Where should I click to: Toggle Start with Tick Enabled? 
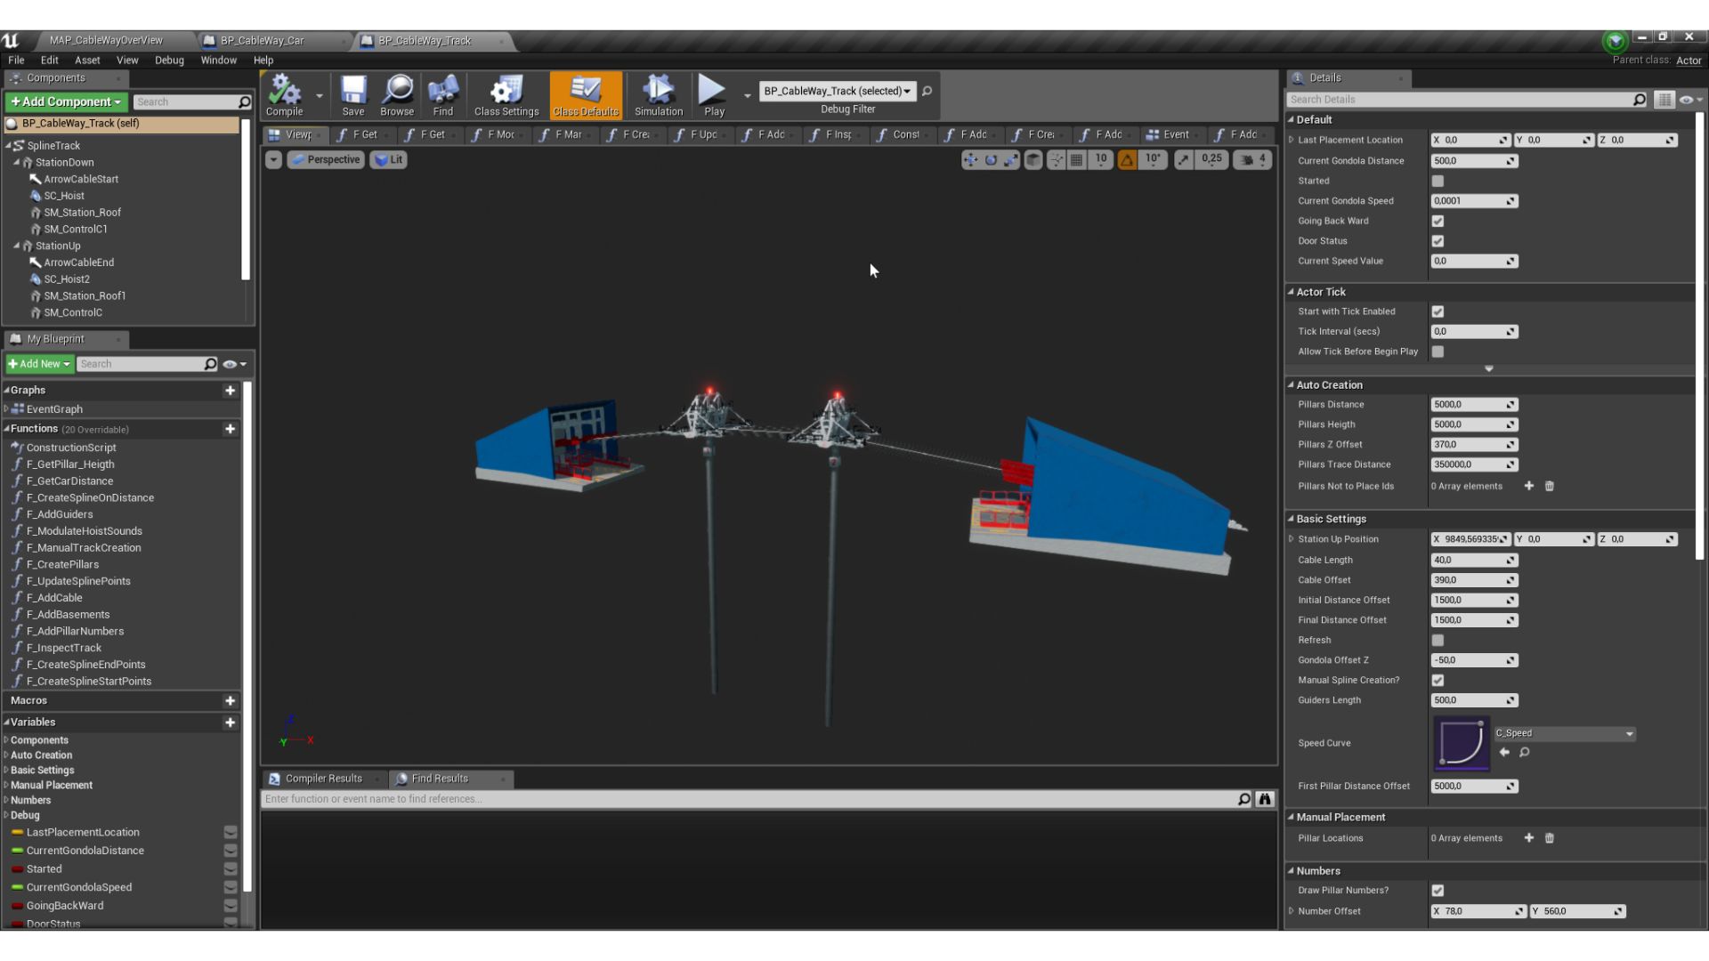pyautogui.click(x=1438, y=311)
